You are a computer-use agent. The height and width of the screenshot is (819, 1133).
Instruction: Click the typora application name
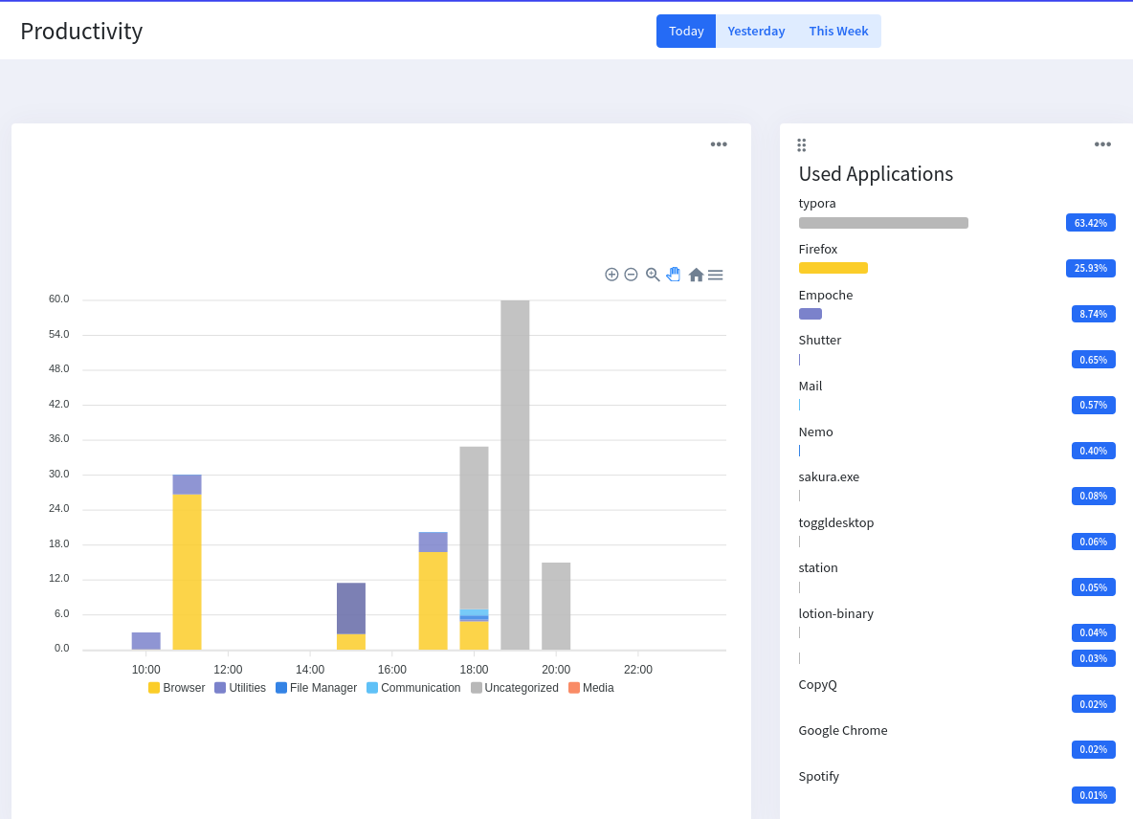817,204
